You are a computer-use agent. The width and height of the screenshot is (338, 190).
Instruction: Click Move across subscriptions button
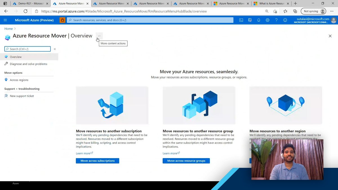(x=97, y=161)
